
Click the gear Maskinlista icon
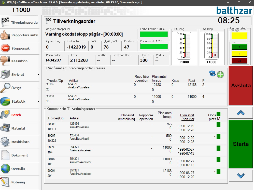click(5, 142)
